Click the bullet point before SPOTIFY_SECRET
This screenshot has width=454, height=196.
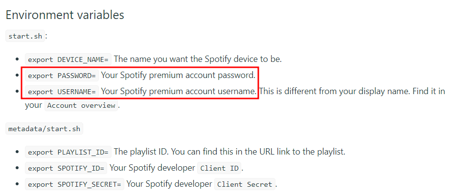coord(18,184)
